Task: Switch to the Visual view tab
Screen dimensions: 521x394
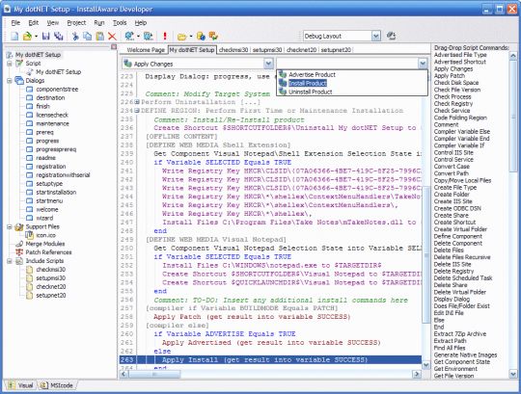Action: tap(21, 385)
